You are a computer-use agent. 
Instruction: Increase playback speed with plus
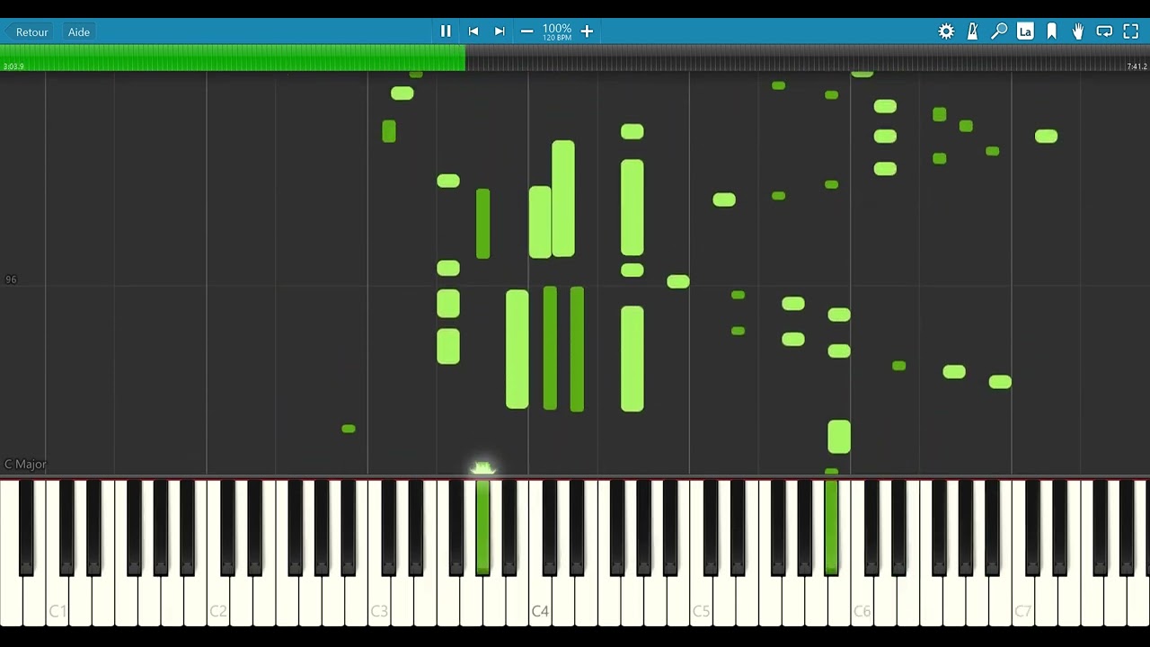(x=587, y=31)
